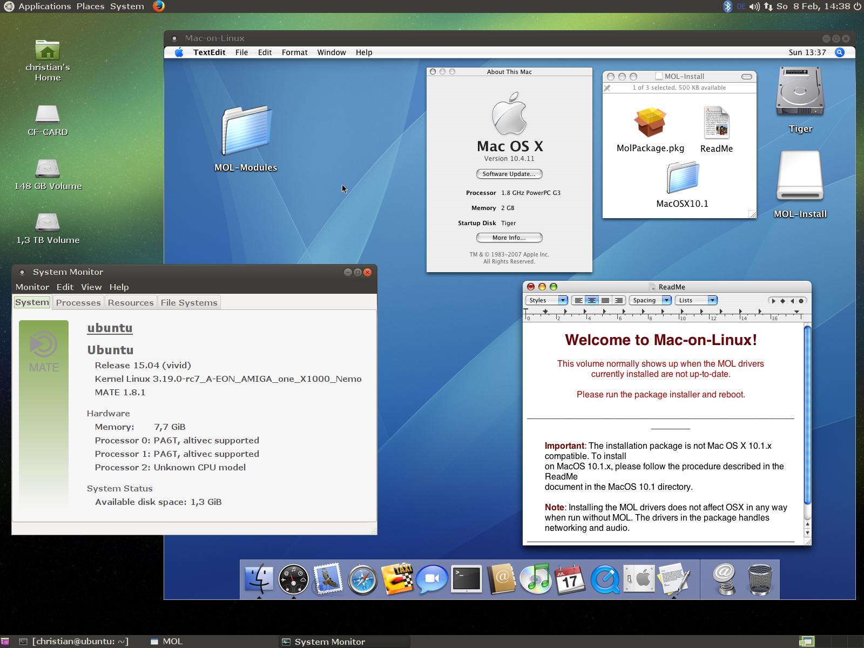Launch iTunes from the dock
The height and width of the screenshot is (648, 864).
coord(535,579)
